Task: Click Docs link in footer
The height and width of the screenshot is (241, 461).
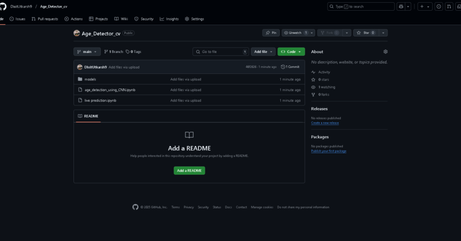Action: coord(228,207)
